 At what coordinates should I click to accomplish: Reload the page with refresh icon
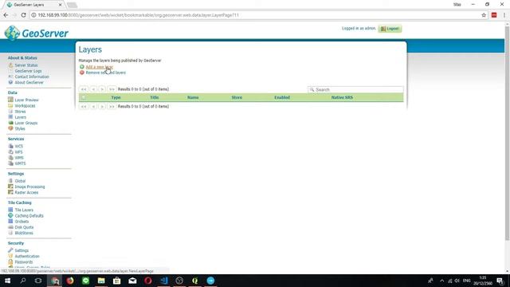point(23,15)
